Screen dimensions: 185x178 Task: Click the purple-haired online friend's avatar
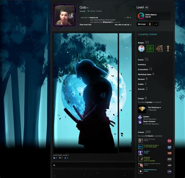[x=141, y=153]
